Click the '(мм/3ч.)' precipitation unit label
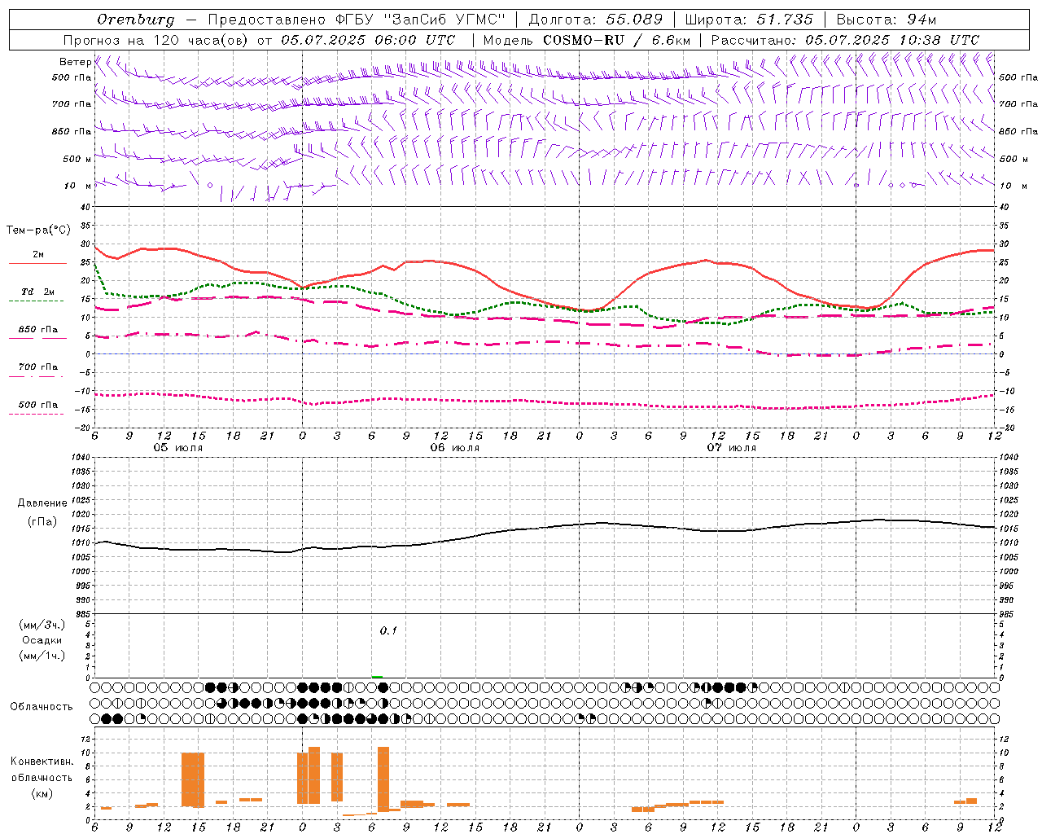 pyautogui.click(x=42, y=625)
